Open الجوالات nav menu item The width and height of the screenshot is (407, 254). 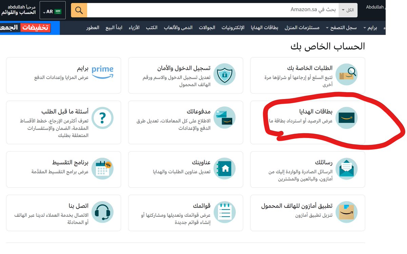pos(207,27)
